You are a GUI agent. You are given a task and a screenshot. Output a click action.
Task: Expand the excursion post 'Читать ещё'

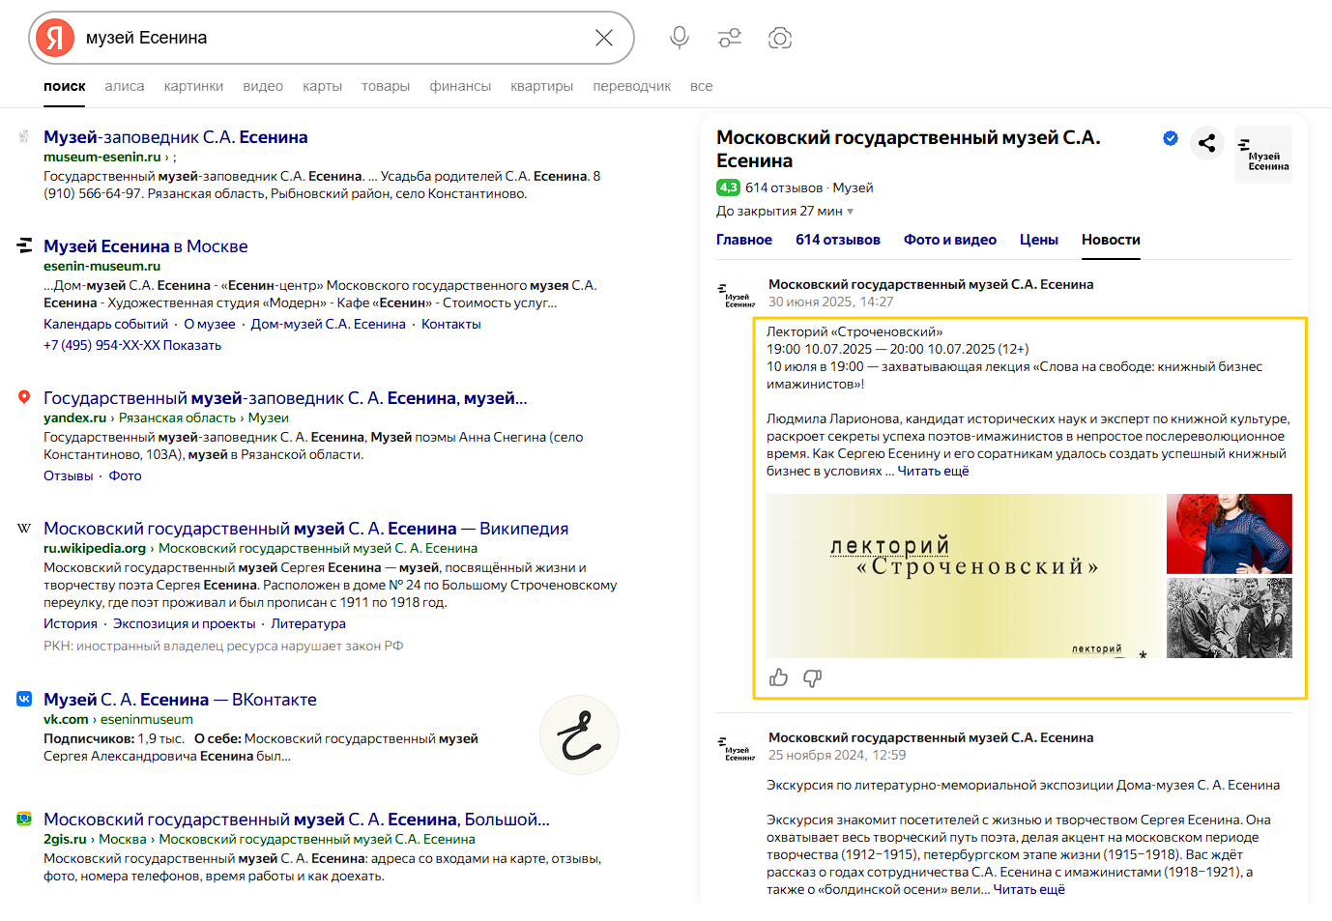point(1028,890)
